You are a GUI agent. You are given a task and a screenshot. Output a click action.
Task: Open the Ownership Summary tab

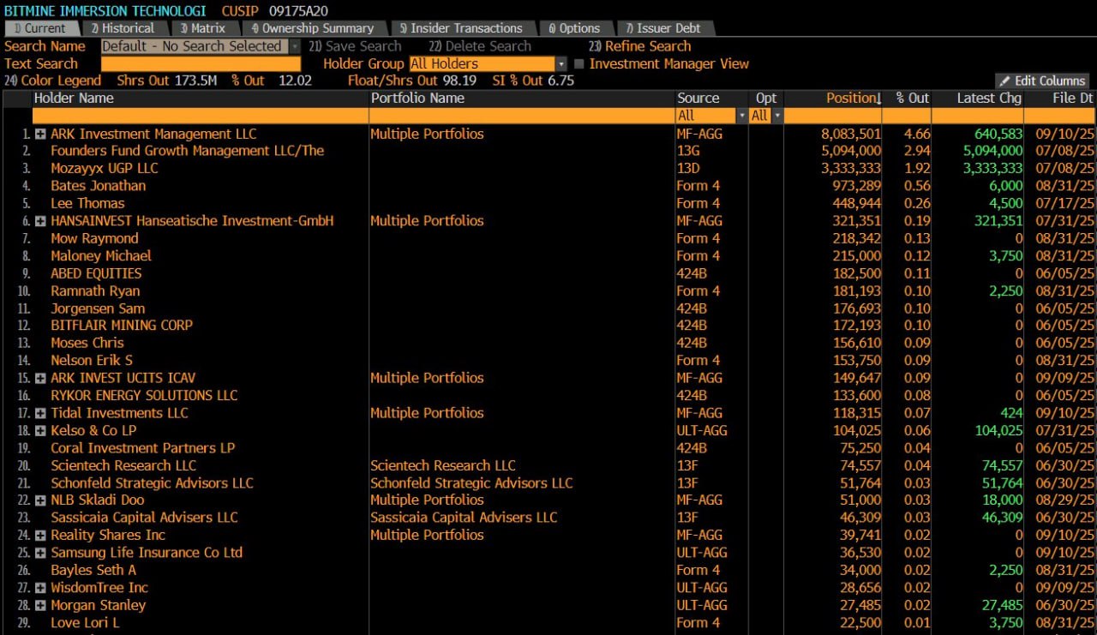[313, 28]
